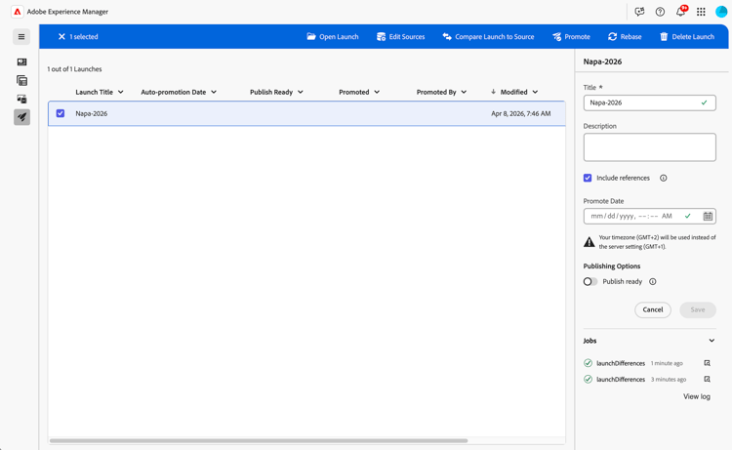The image size is (732, 450).
Task: Collapse the Jobs section chevron
Action: pos(712,341)
